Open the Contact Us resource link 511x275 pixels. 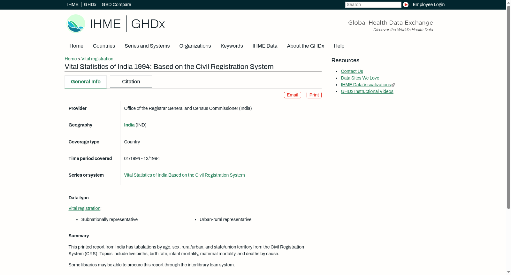(352, 71)
